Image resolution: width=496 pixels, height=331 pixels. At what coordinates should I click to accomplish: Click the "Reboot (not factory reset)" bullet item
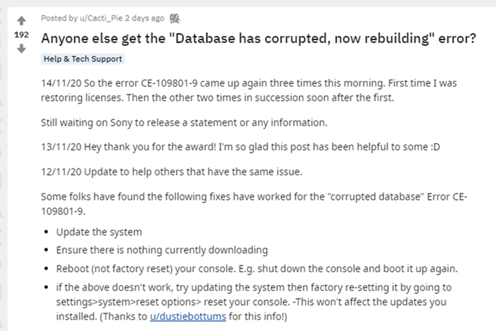pyautogui.click(x=257, y=269)
